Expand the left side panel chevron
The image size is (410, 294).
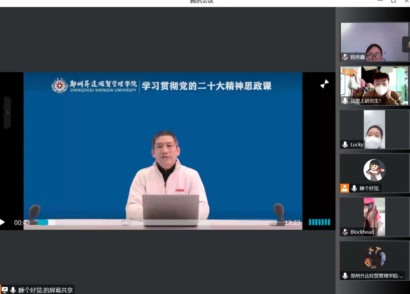7,112
